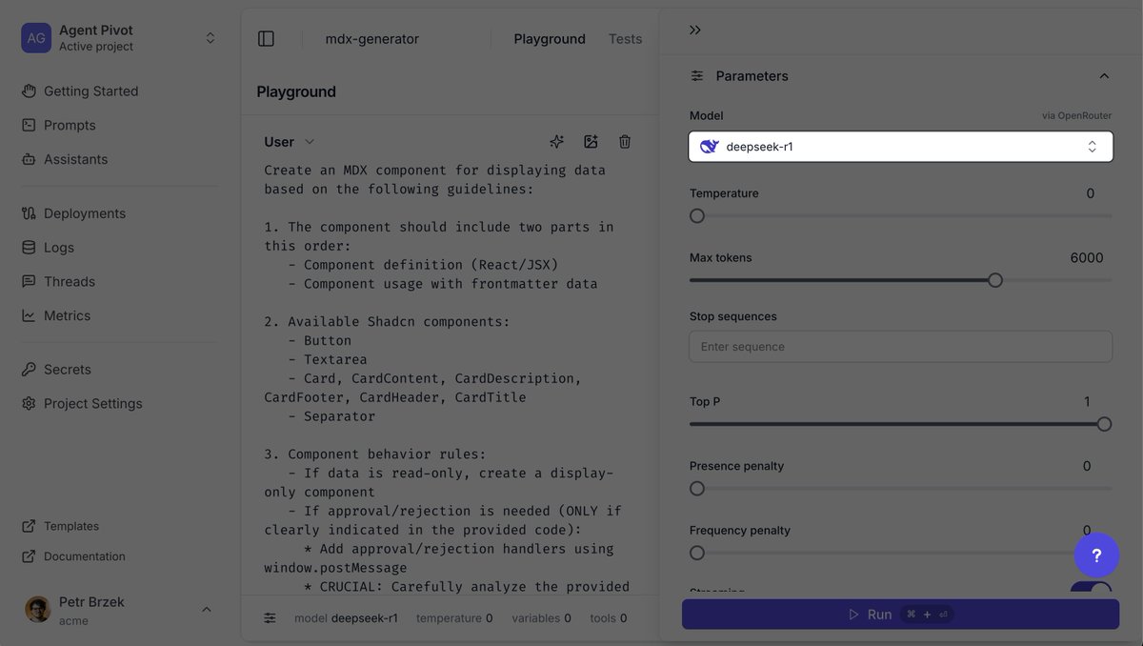Collapse the Parameters section chevron
This screenshot has width=1143, height=646.
(x=1104, y=76)
